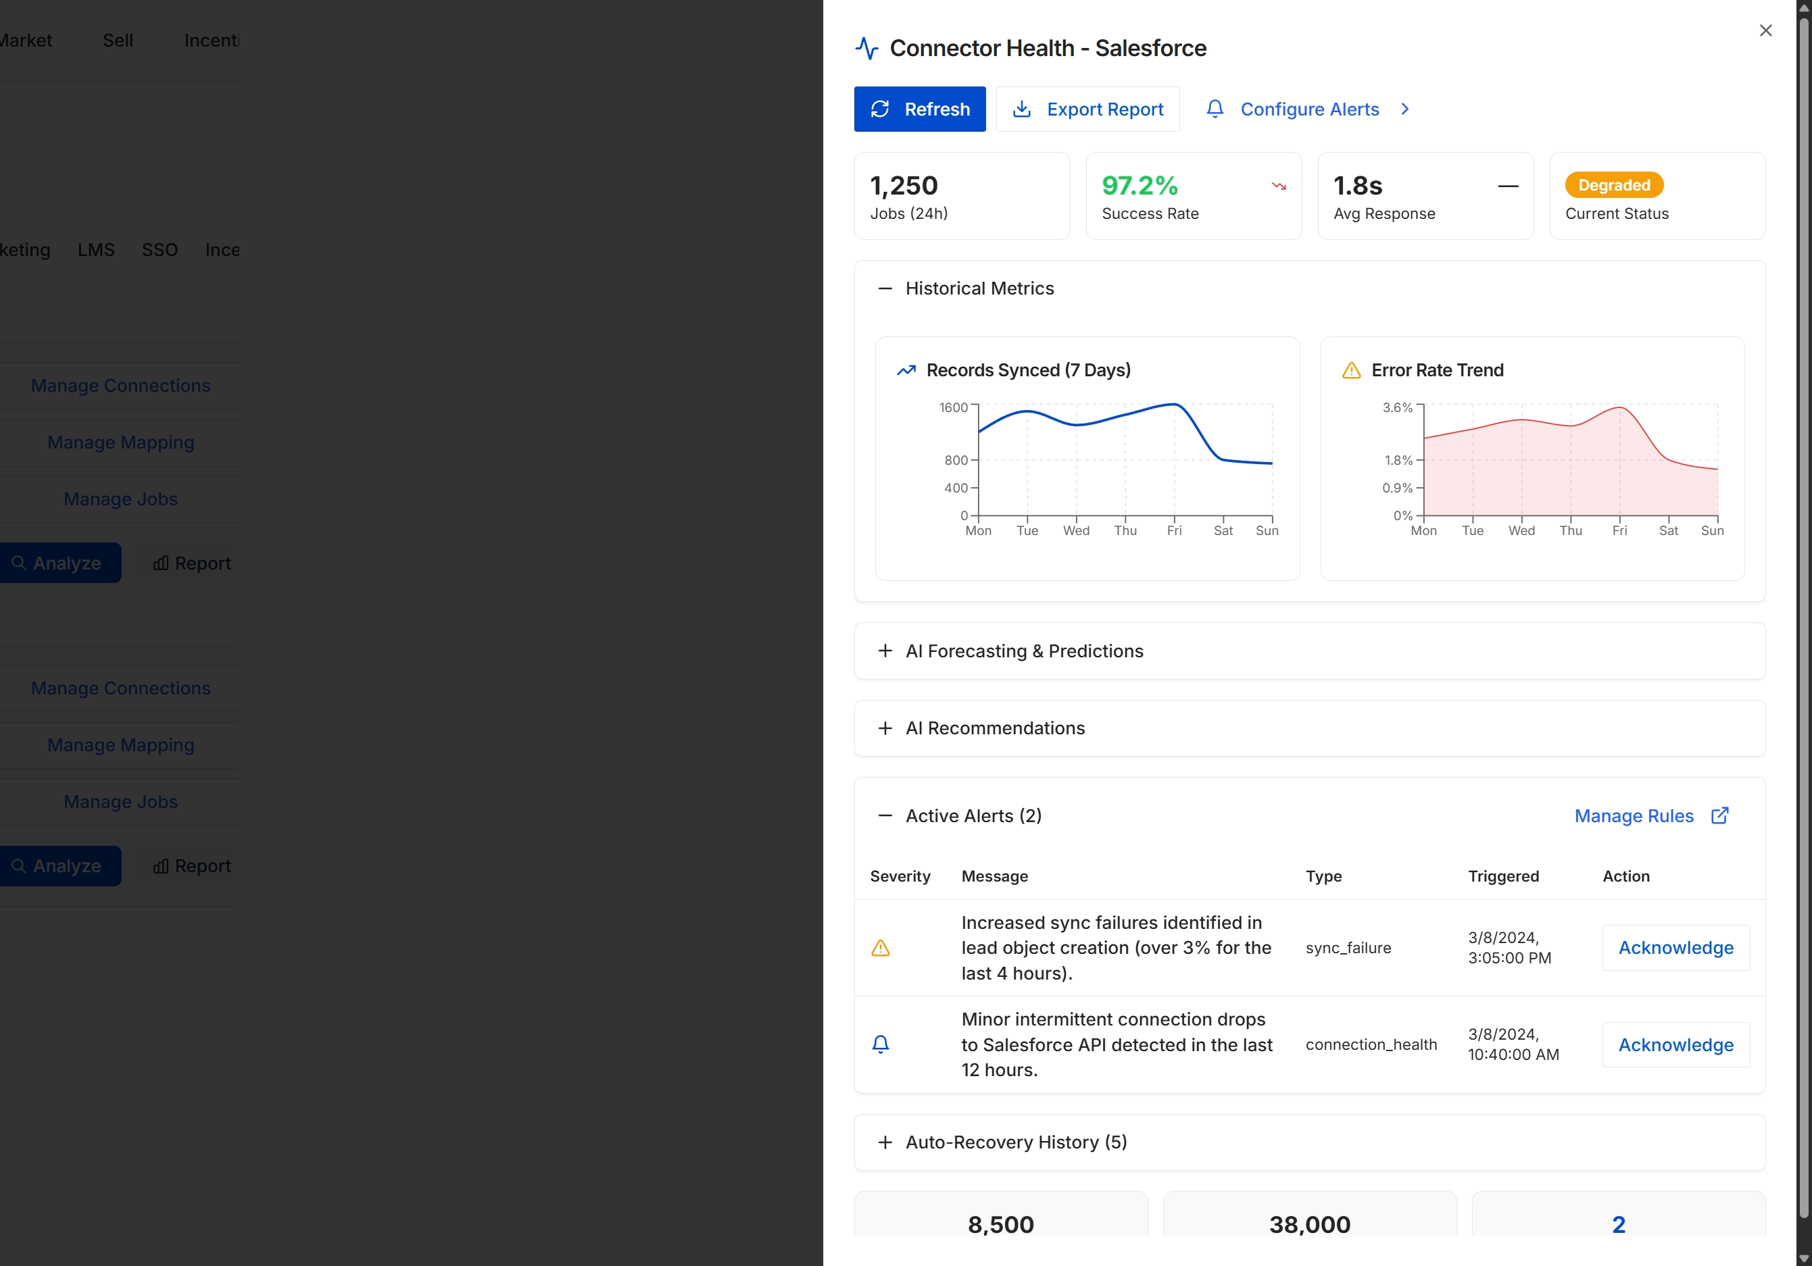Click the Refresh button

(x=919, y=109)
